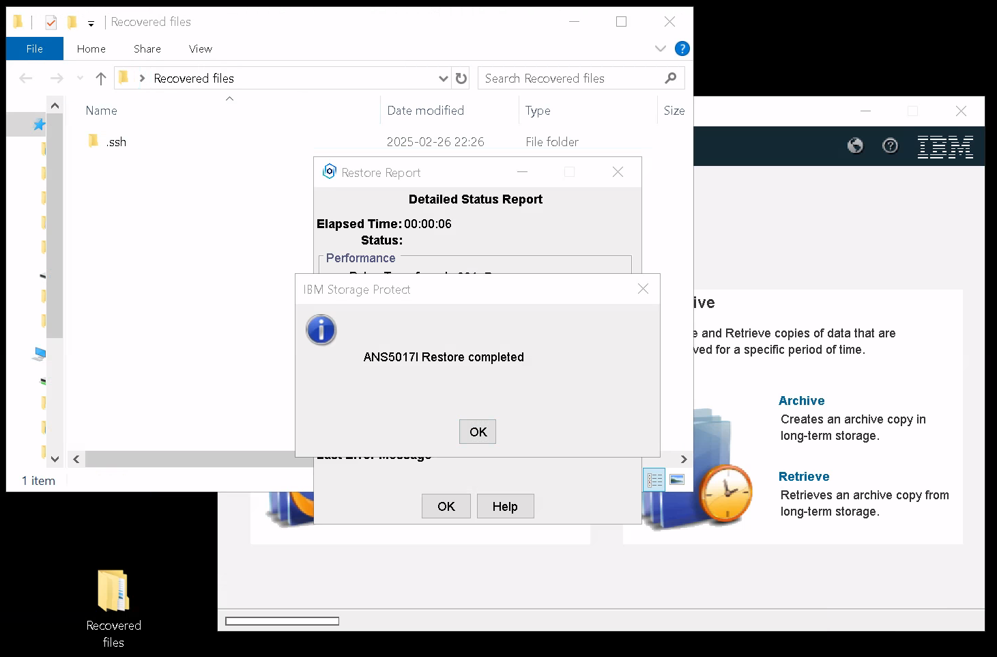997x657 pixels.
Task: Click the Elapsed Time value 00:00:06
Action: 428,224
